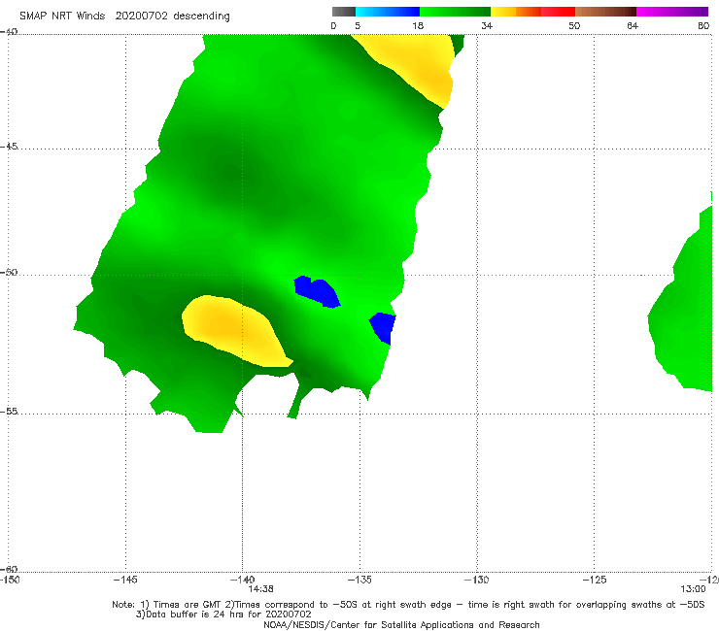Pick the magenta-purple segment of the color bar
This screenshot has height=631, width=719.
(x=672, y=12)
